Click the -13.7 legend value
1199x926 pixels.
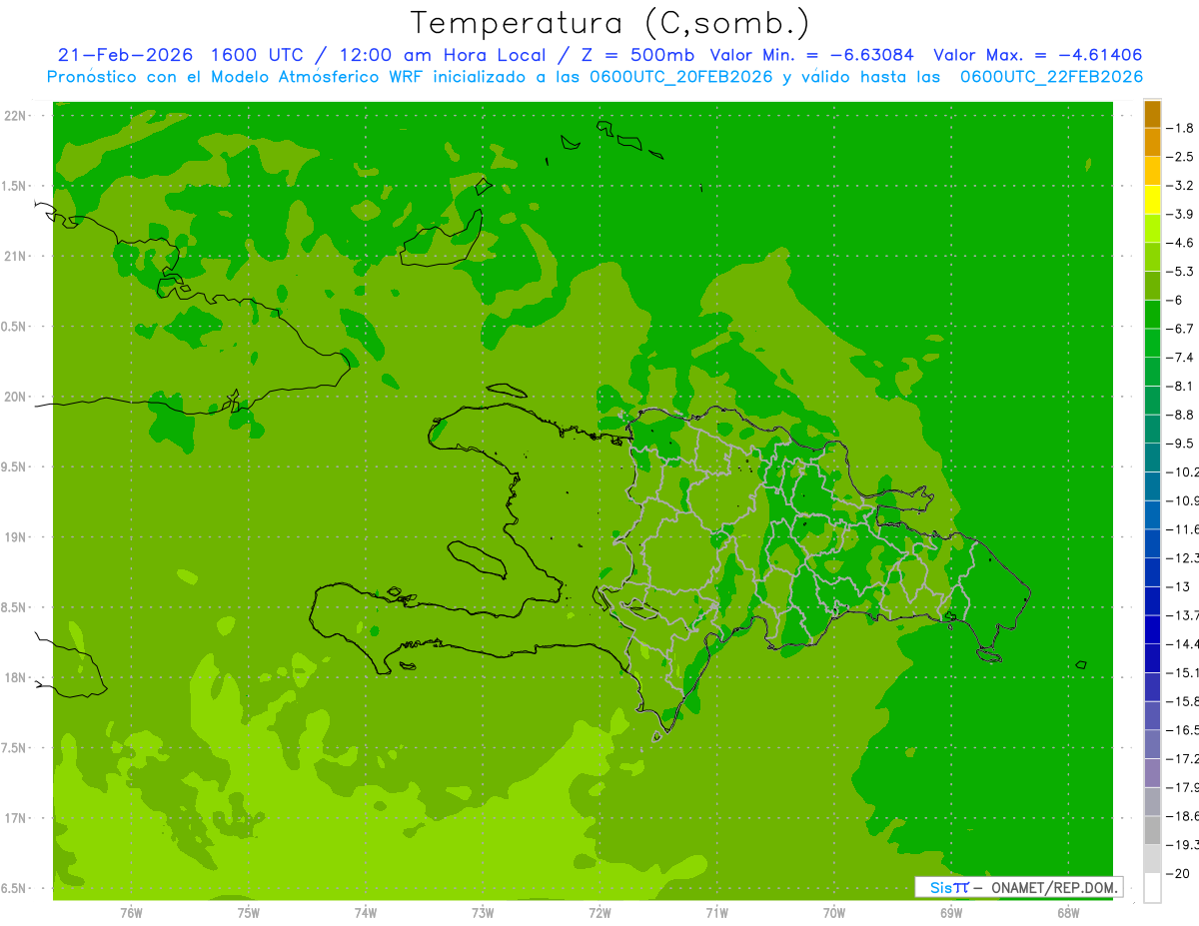1182,615
